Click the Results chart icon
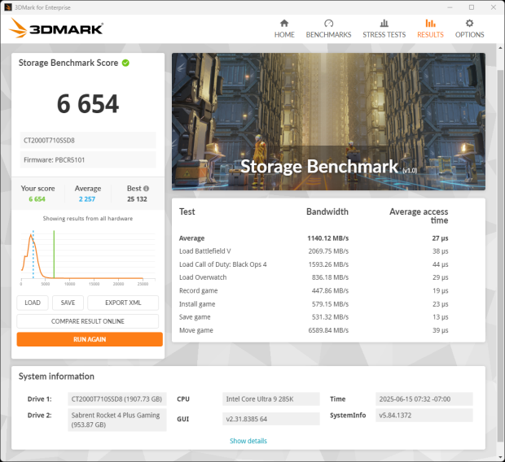 click(x=430, y=24)
